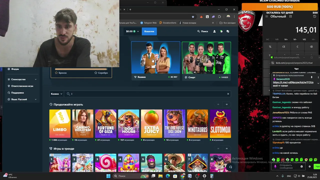Viewport: 320px width, 180px height.
Task: Open Calculator history icon
Action: pyautogui.click(x=314, y=16)
